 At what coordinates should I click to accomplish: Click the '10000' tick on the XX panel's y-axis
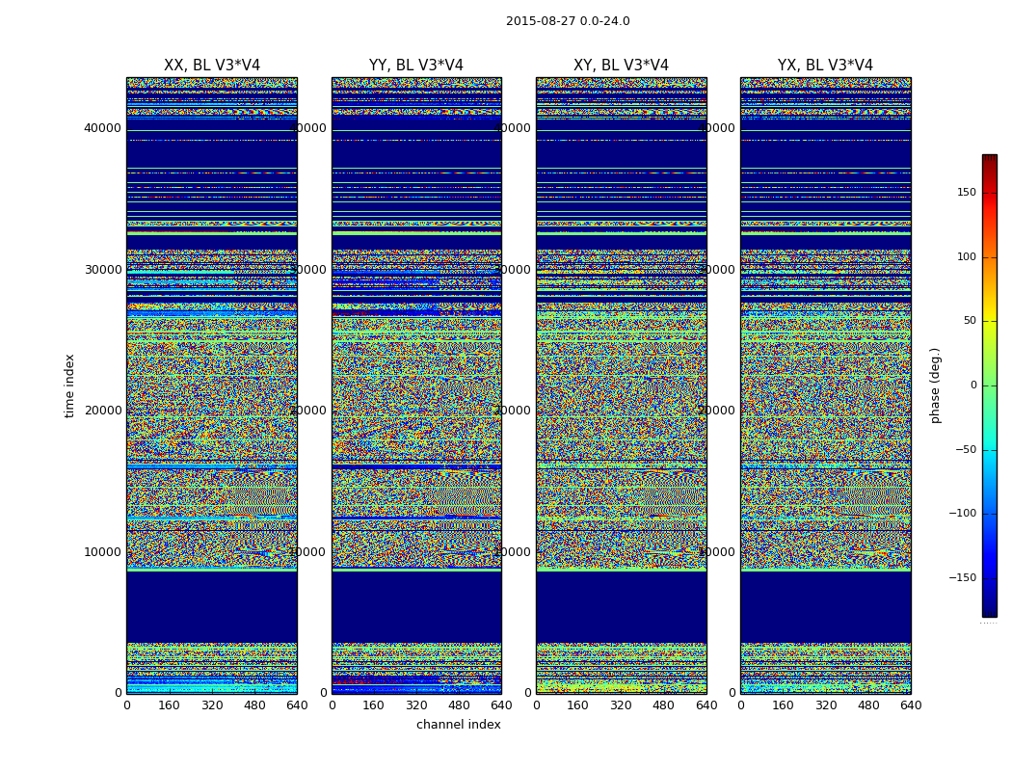(x=102, y=552)
